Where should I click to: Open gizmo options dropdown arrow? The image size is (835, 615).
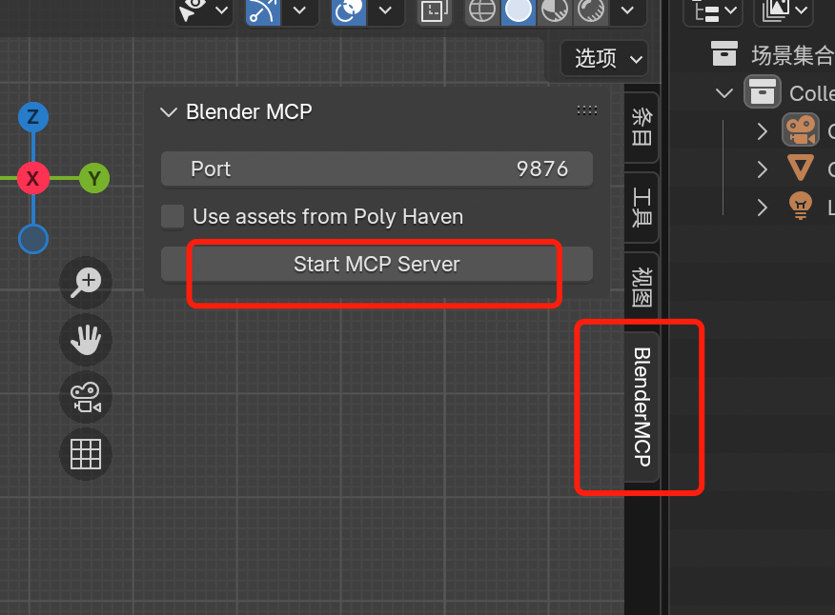300,10
